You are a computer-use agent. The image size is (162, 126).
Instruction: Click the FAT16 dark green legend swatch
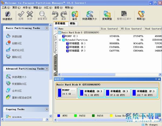(x=93, y=115)
